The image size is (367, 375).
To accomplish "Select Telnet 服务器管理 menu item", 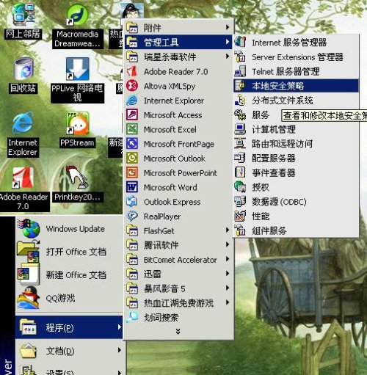I will (x=296, y=71).
